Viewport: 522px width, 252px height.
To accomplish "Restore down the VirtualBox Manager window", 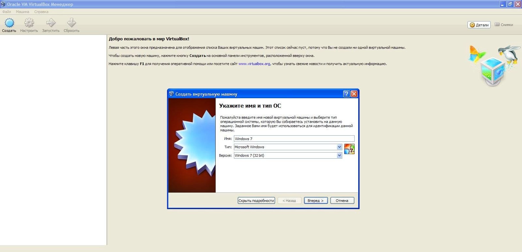I will tap(510, 4).
